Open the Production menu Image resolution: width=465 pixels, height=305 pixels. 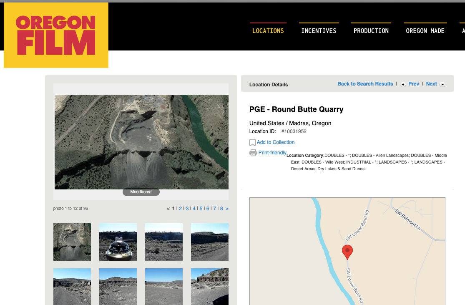(x=371, y=31)
